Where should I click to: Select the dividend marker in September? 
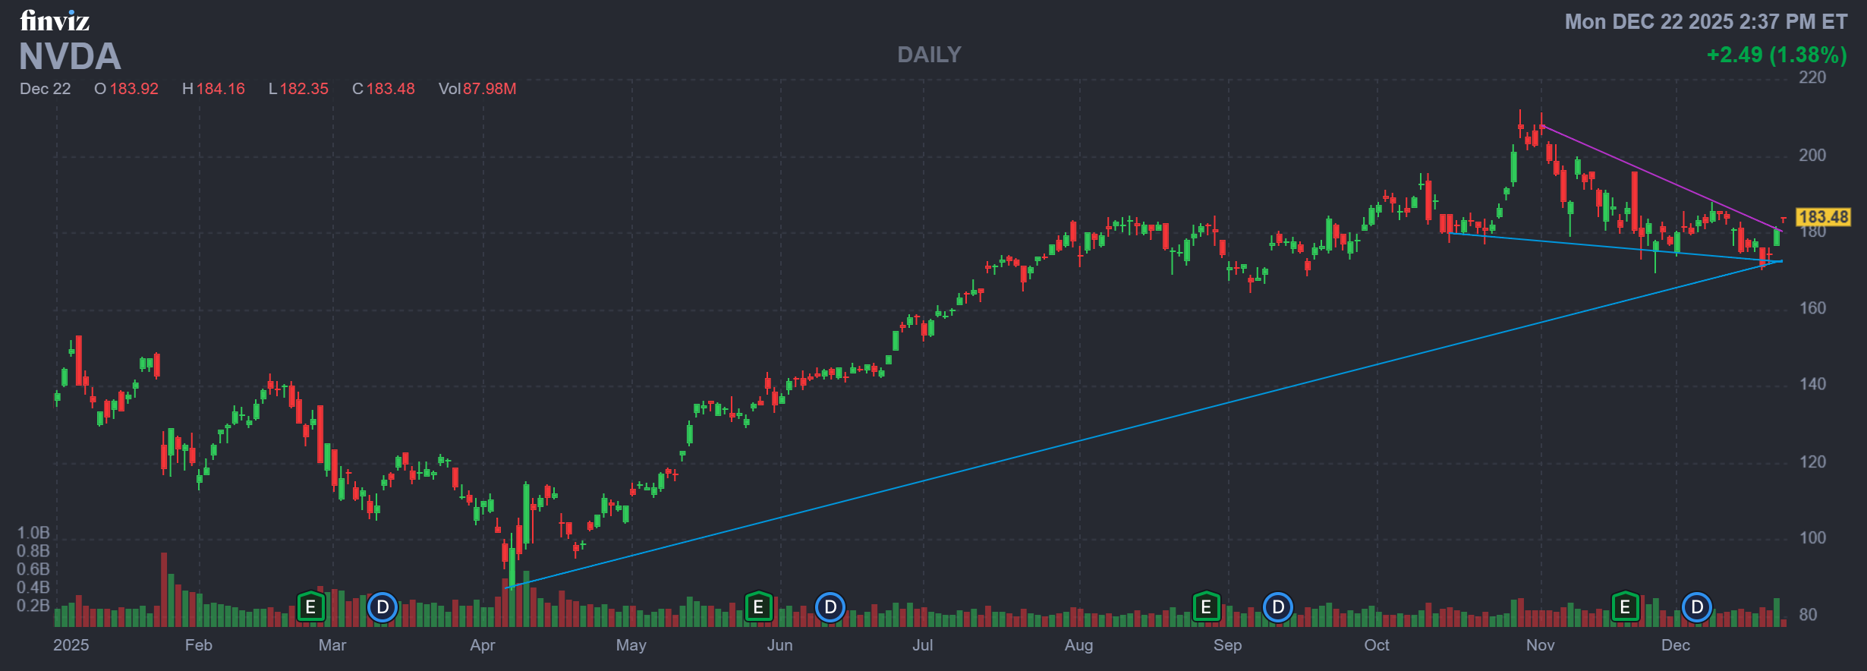1278,607
